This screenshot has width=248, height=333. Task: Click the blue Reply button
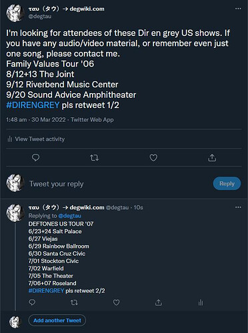click(x=227, y=184)
